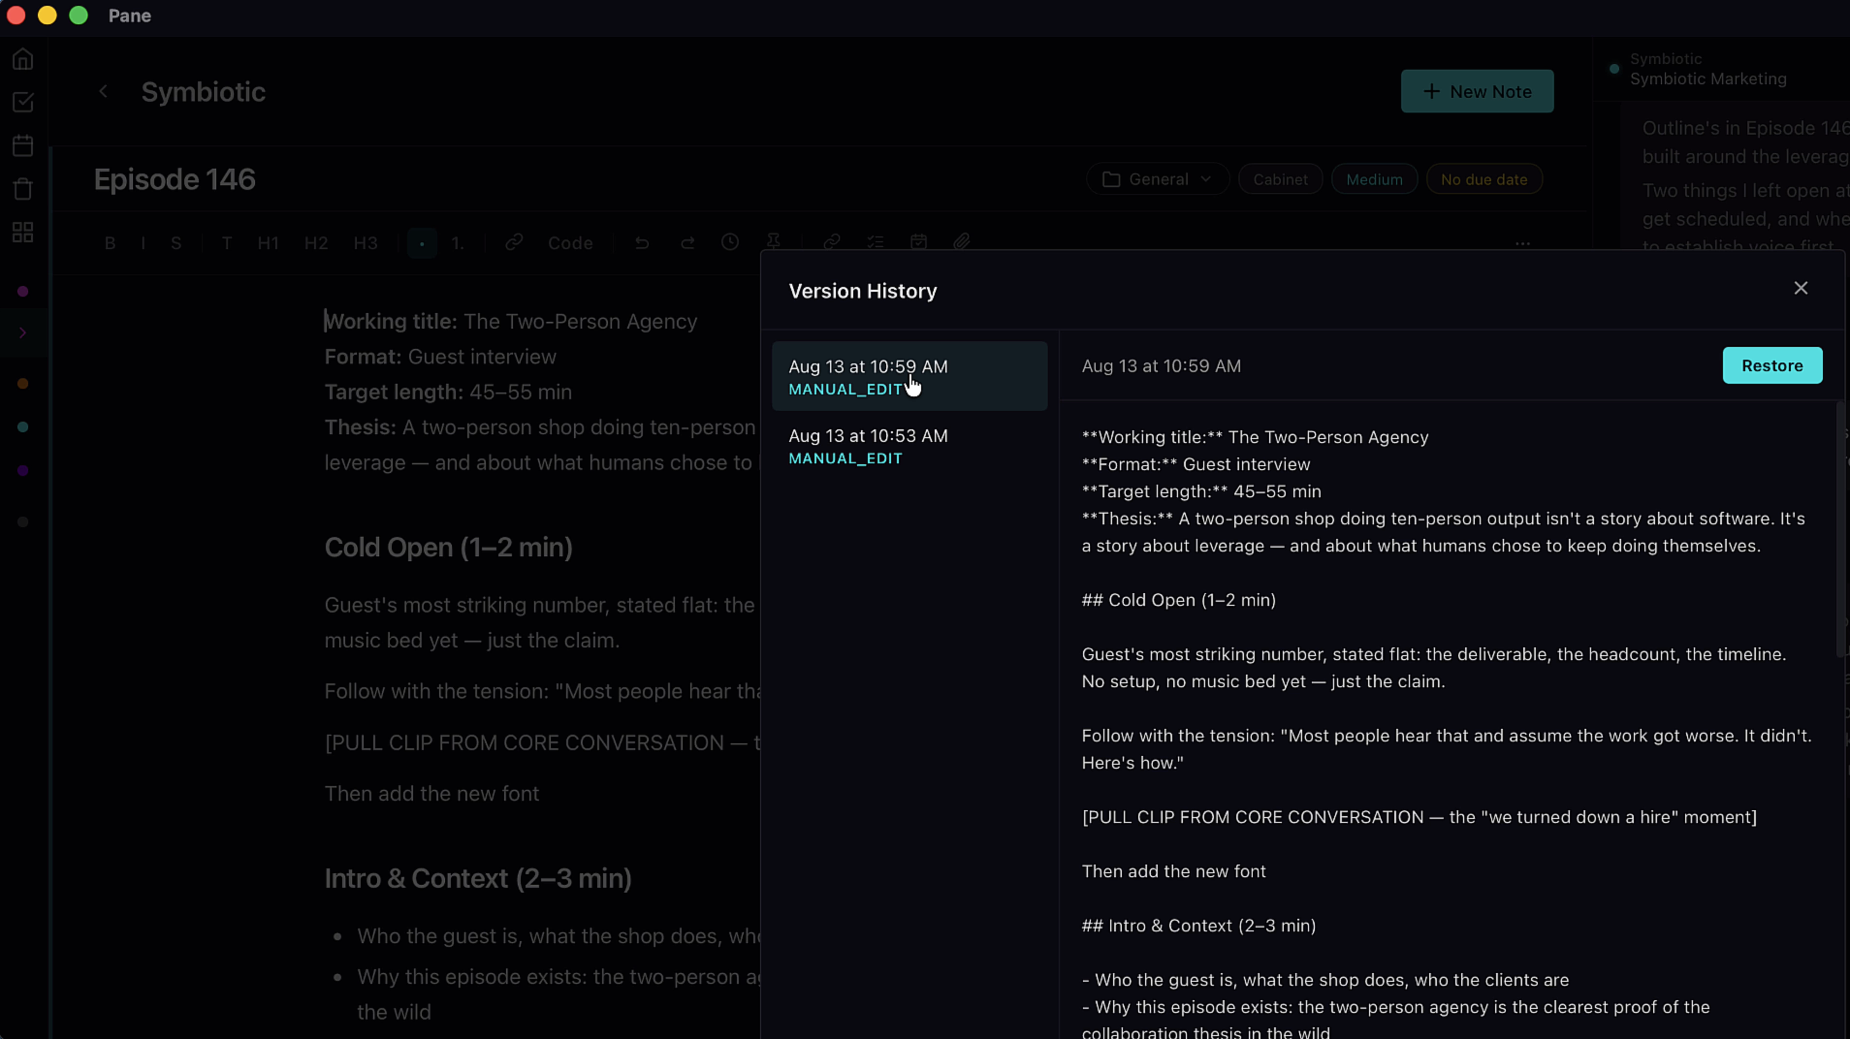Viewport: 1850px width, 1039px height.
Task: Pin the note with the pin icon
Action: coord(773,240)
